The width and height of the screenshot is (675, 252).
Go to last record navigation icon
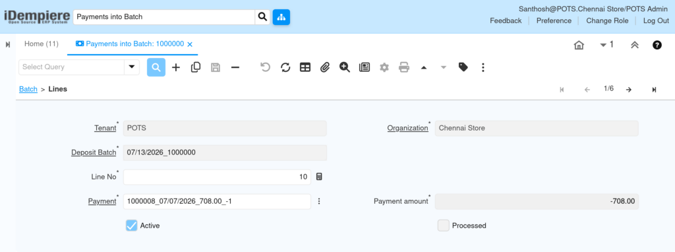(654, 90)
